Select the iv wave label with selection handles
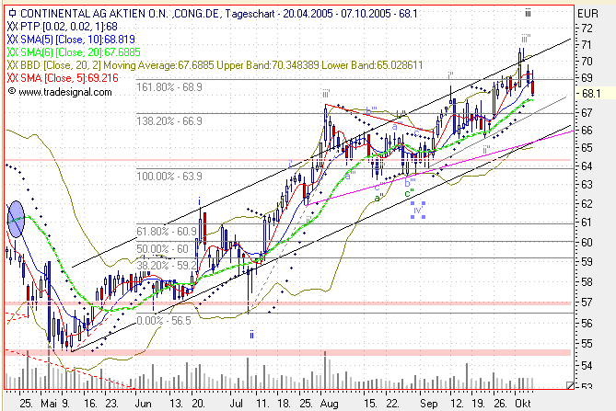 tap(418, 210)
